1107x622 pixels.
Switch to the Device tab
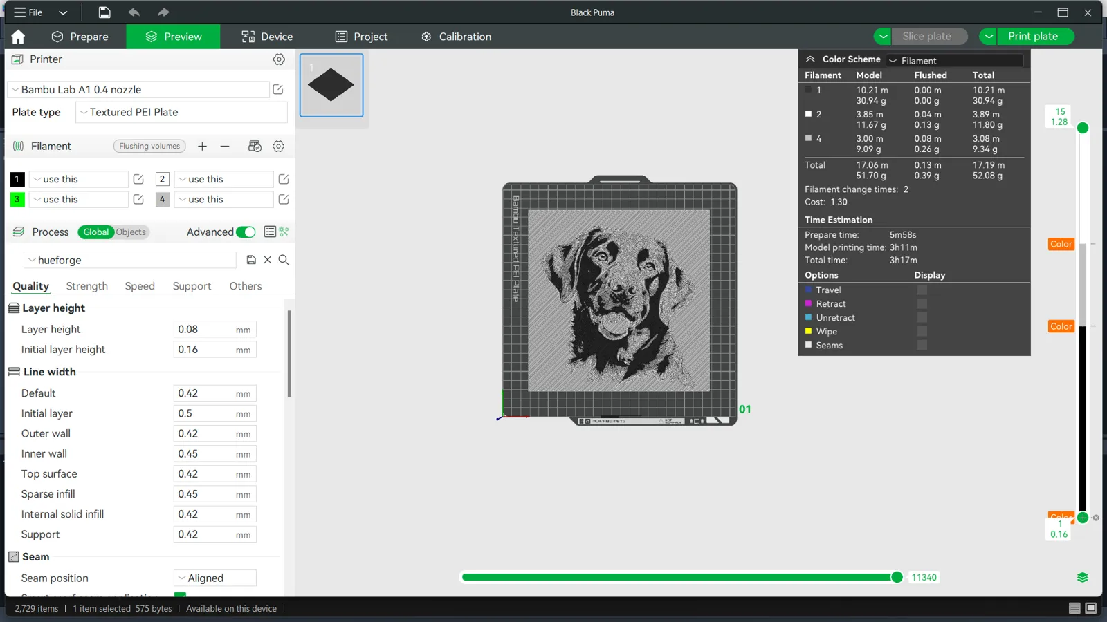tap(267, 37)
